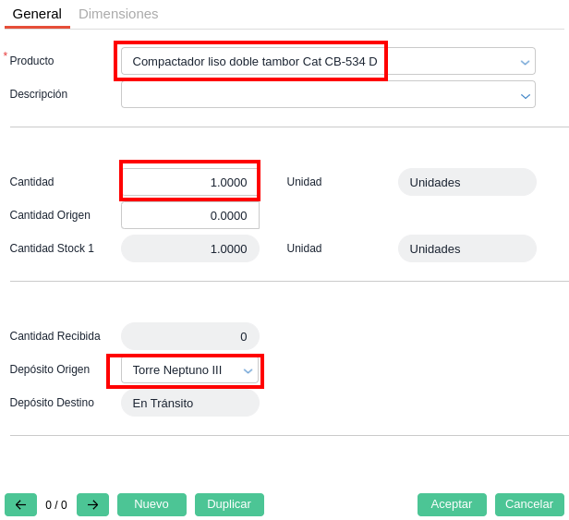Click the Nuevo button

tap(151, 504)
